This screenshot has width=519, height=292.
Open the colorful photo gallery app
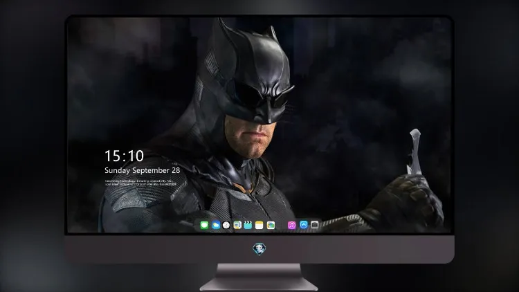pos(271,226)
